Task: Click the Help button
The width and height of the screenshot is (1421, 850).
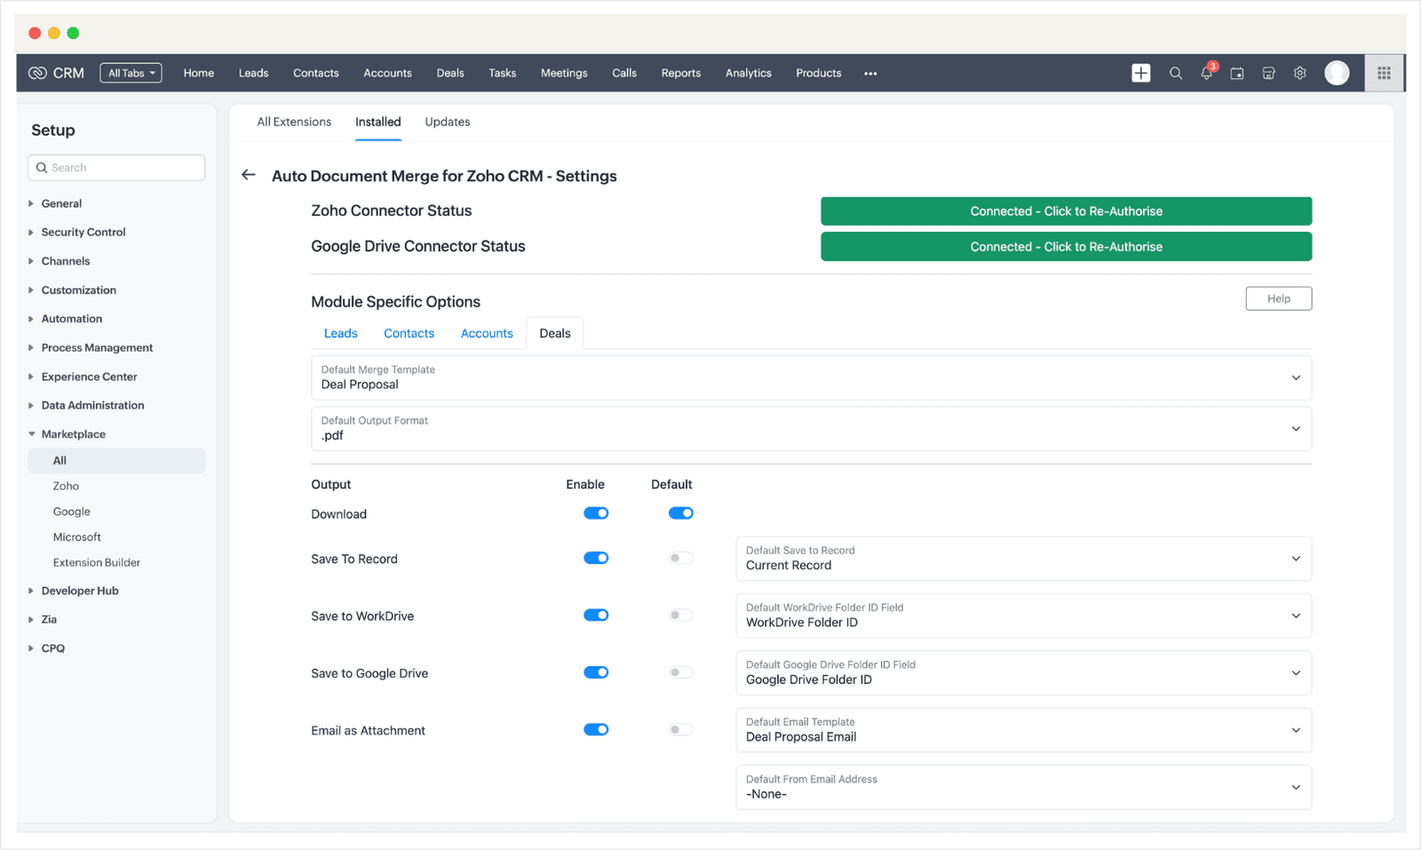Action: coord(1279,298)
